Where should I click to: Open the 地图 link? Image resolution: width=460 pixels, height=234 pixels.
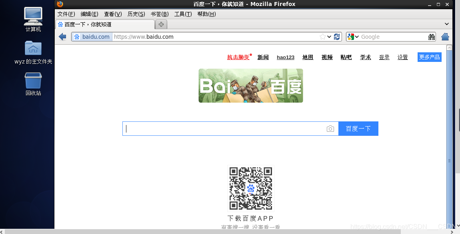pyautogui.click(x=308, y=57)
